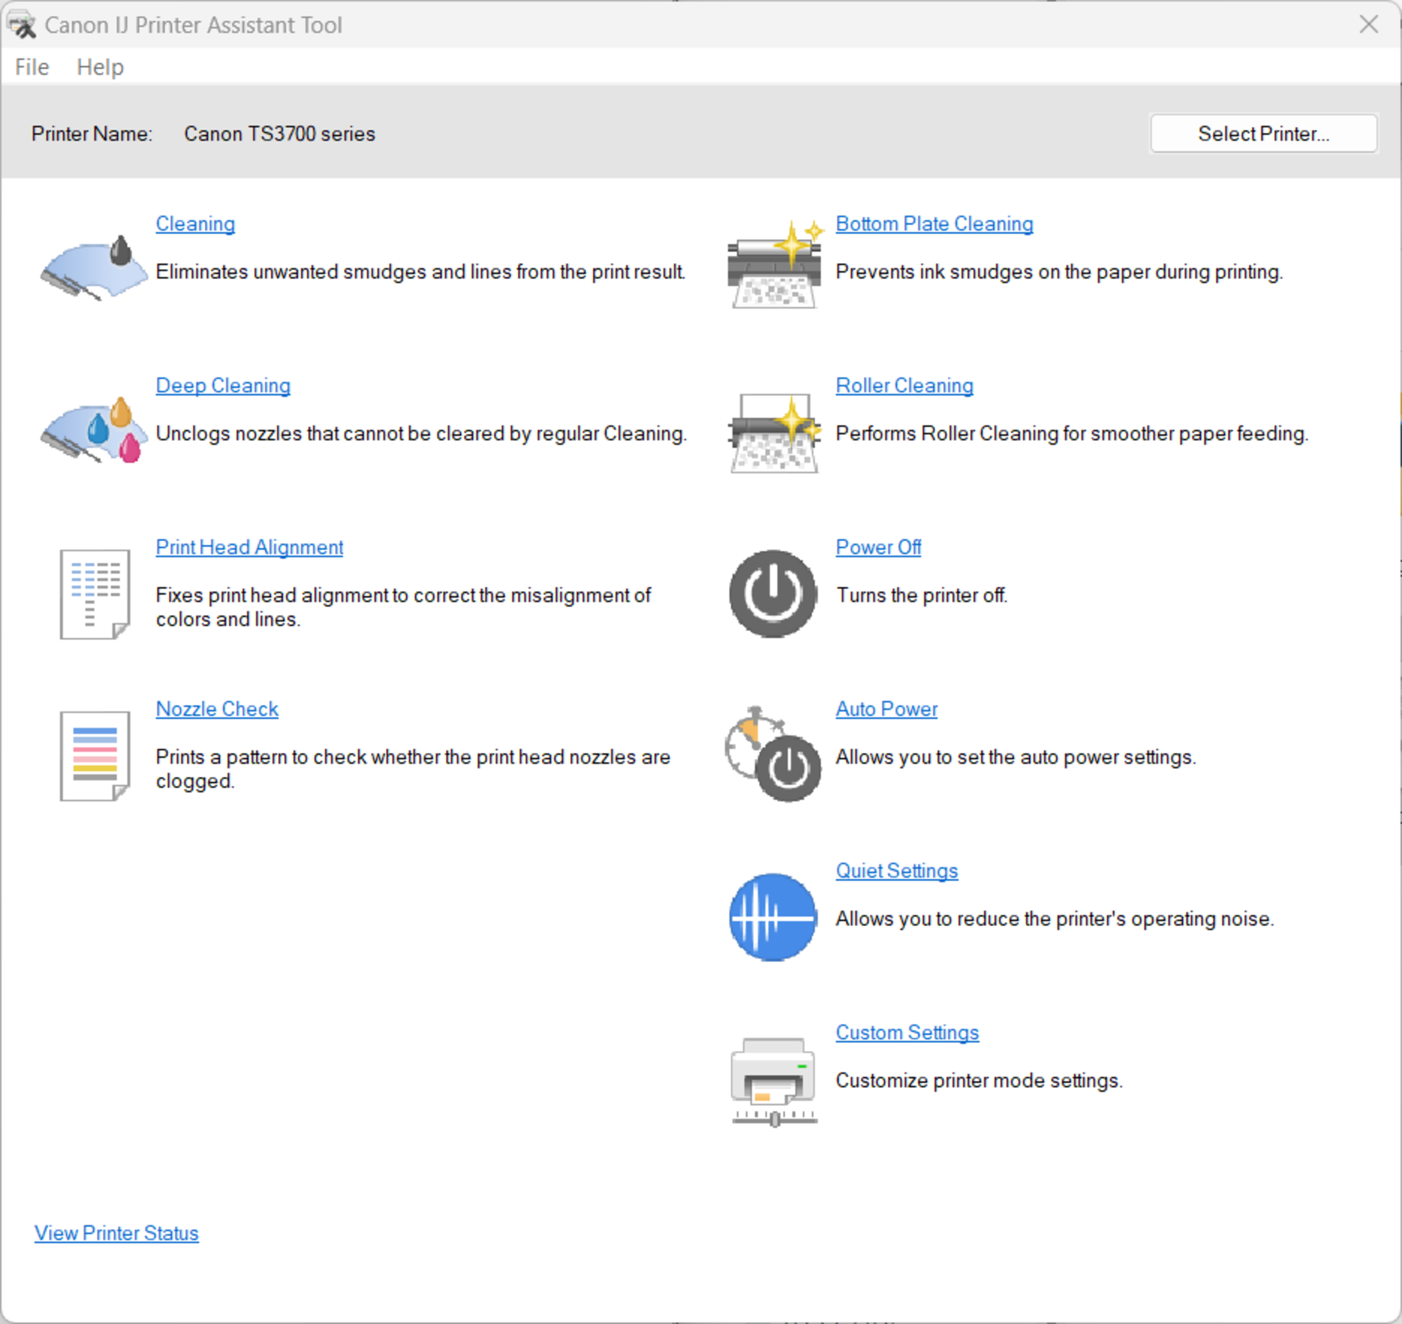
Task: Open the Nozzle Check link
Action: (x=217, y=709)
